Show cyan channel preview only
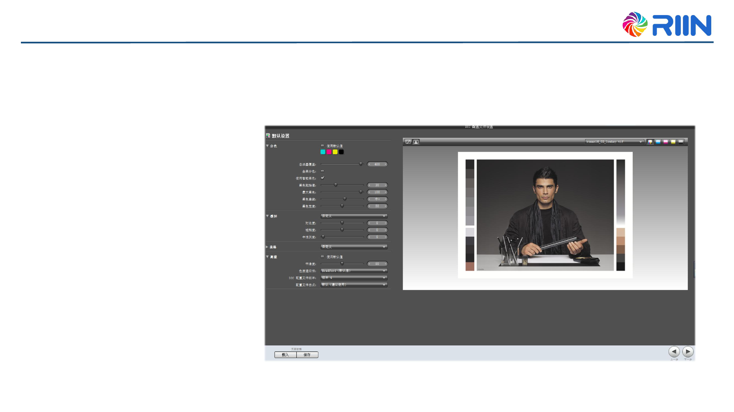The image size is (734, 412). click(658, 142)
